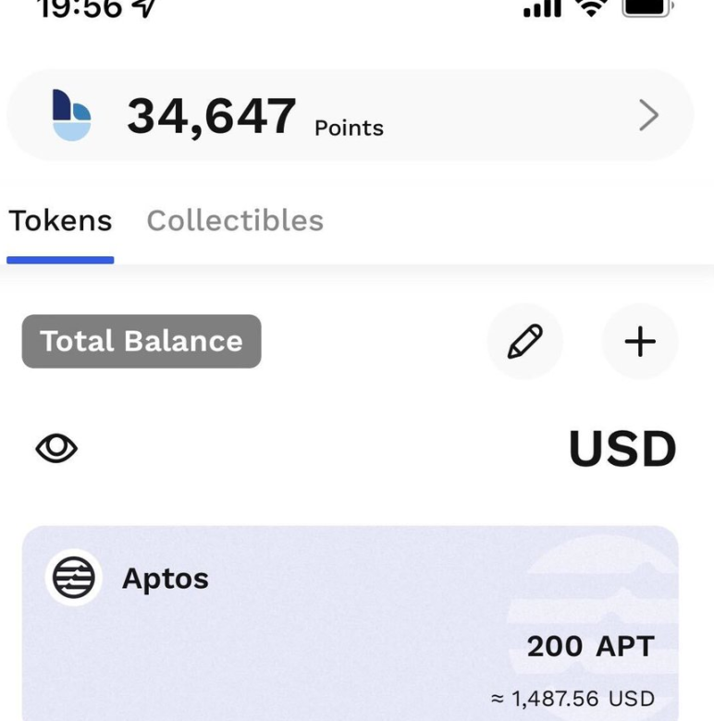Switch to the Collectibles tab

235,221
